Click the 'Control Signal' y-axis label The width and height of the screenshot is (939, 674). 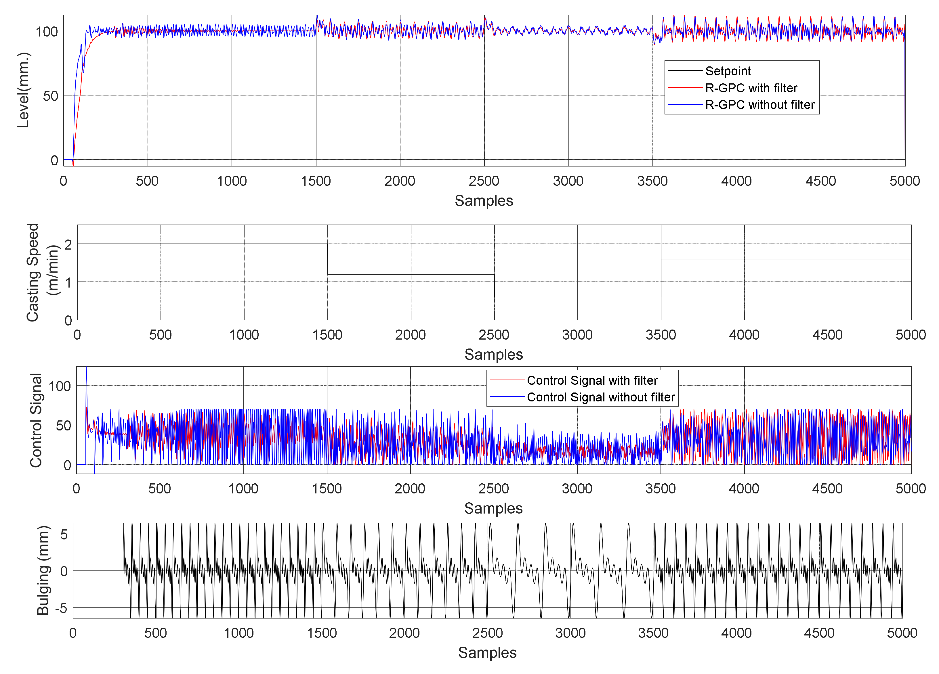click(36, 420)
